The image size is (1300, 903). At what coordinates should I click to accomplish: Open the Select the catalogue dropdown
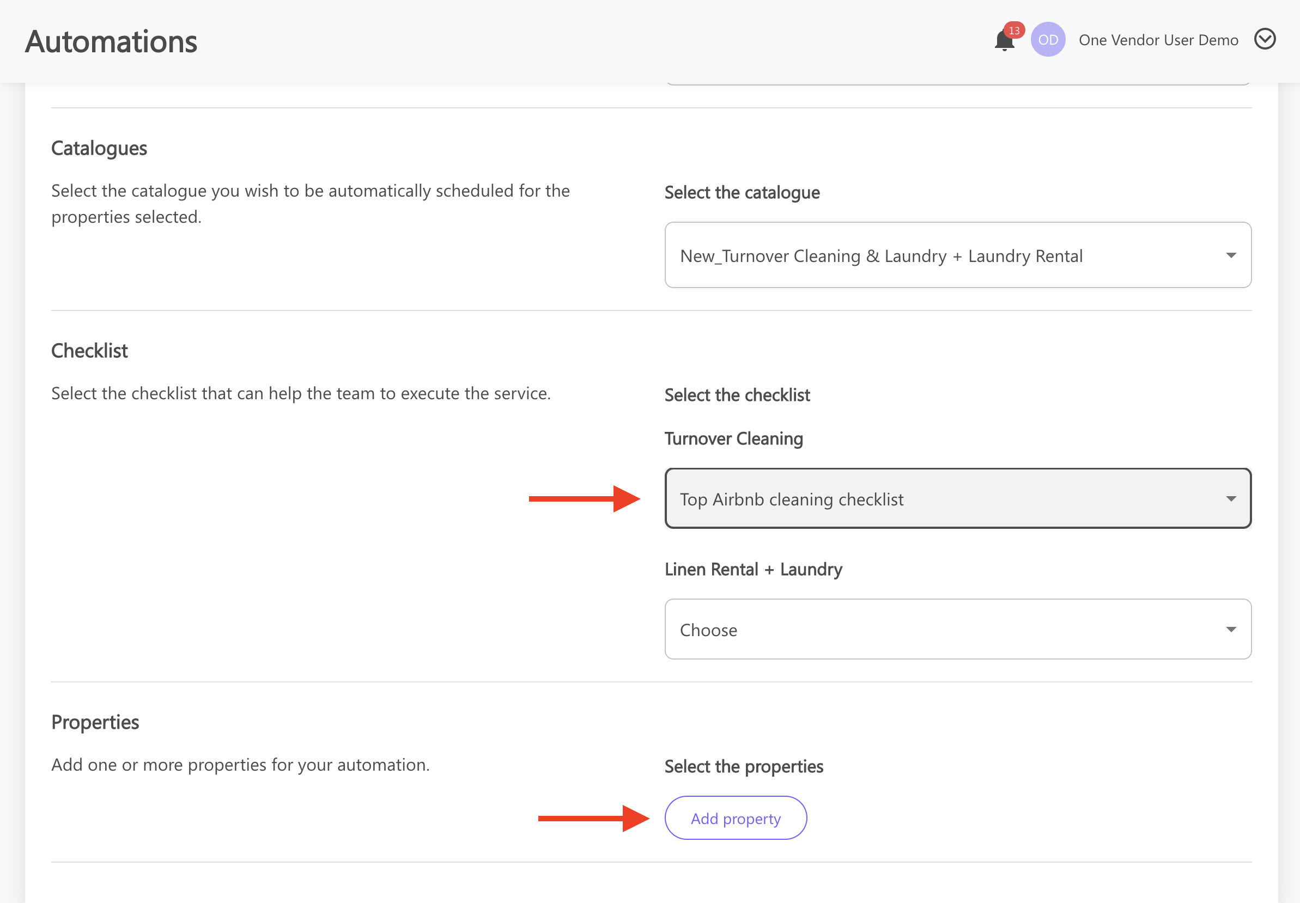[958, 255]
